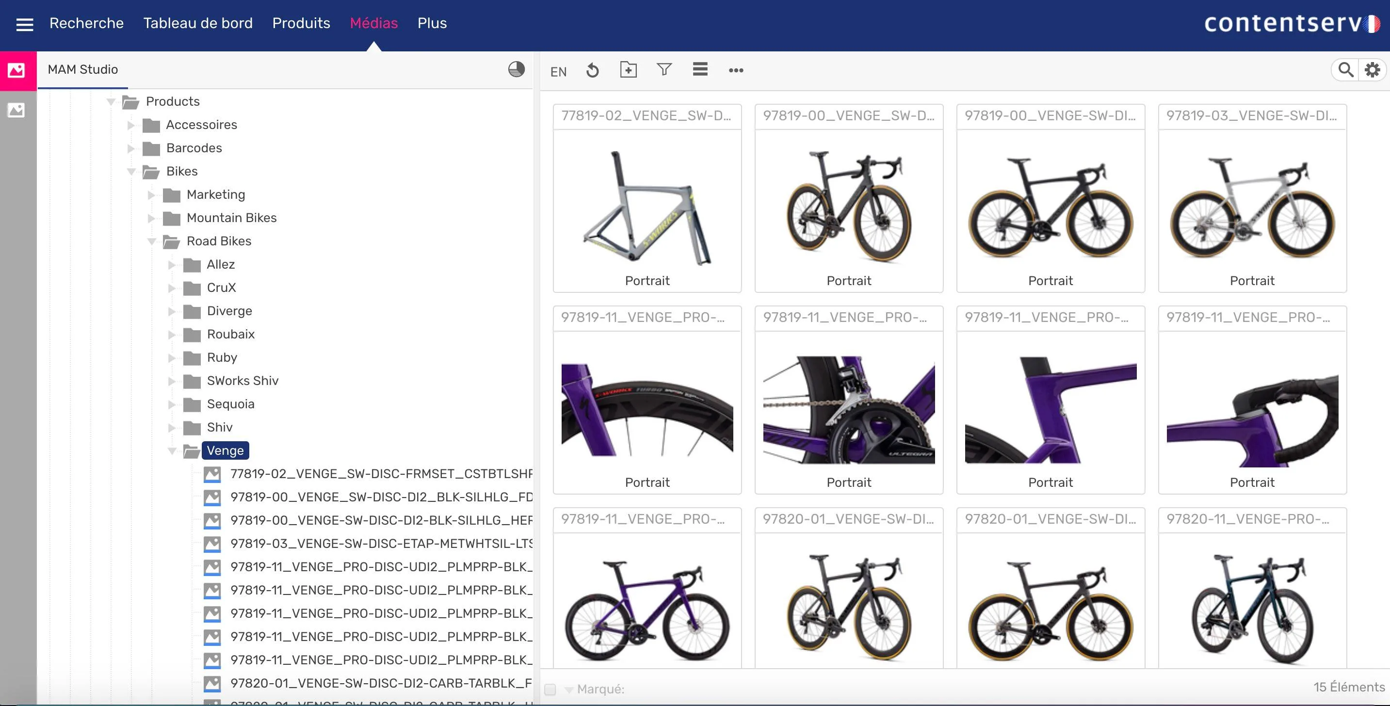Open the settings gear icon
The width and height of the screenshot is (1390, 706).
[x=1372, y=70]
